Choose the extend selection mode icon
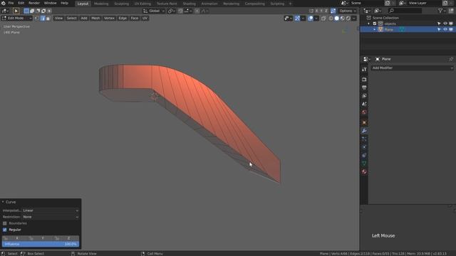This screenshot has width=456, height=256. point(32,11)
